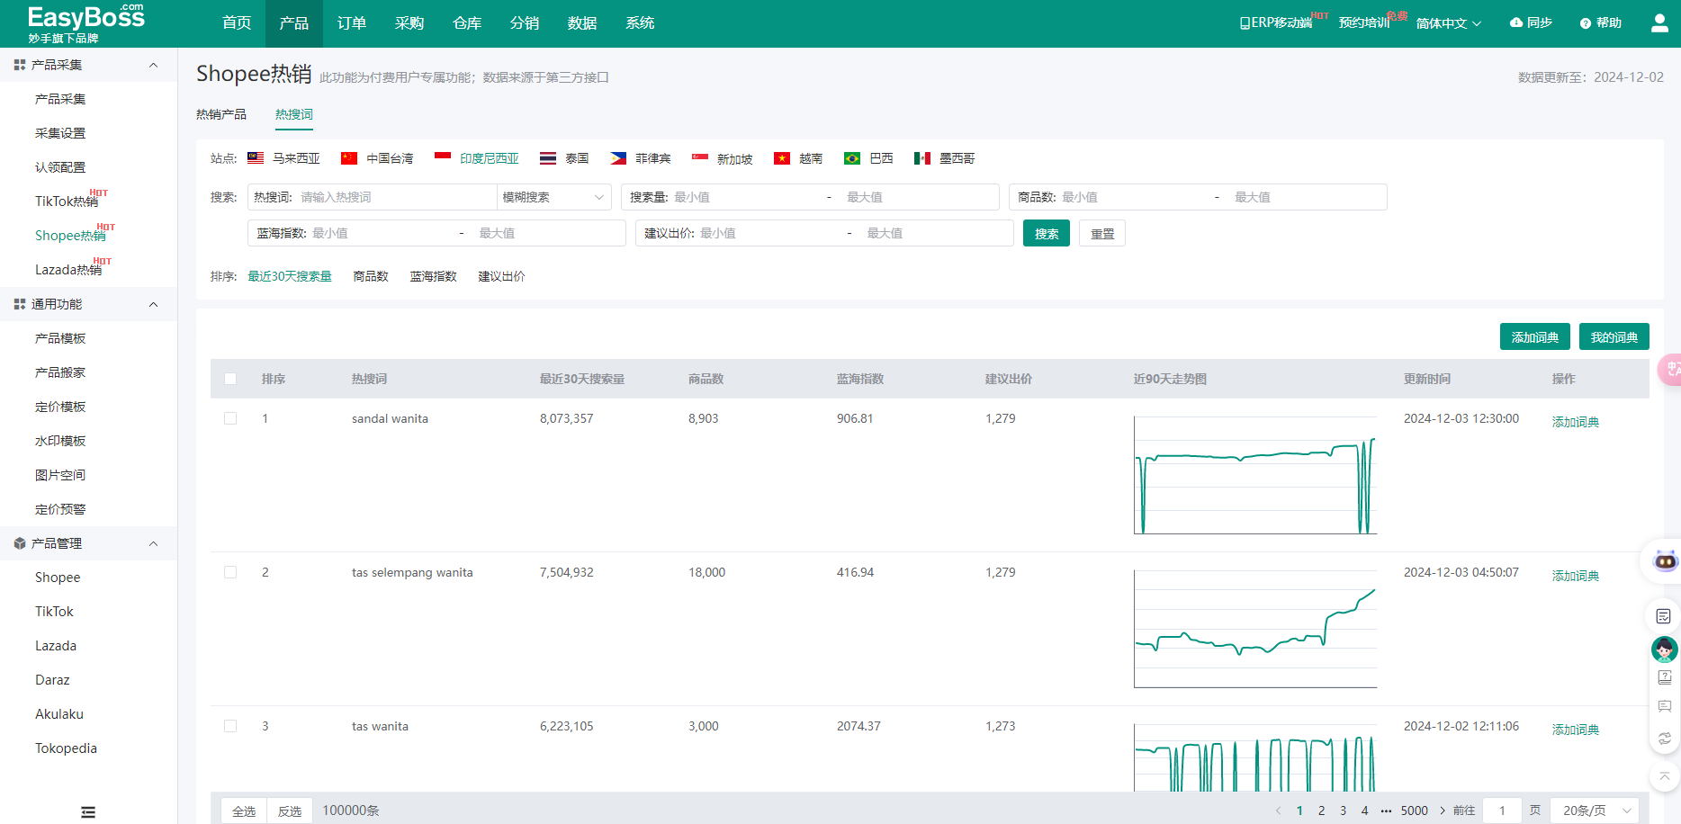Click the 添加词典 top button
The image size is (1681, 824).
[1535, 336]
